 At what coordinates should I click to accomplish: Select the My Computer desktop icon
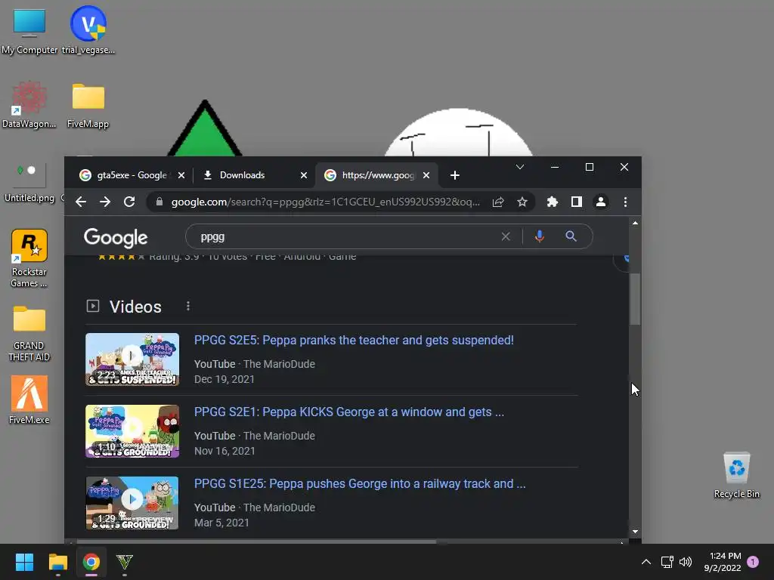click(29, 31)
